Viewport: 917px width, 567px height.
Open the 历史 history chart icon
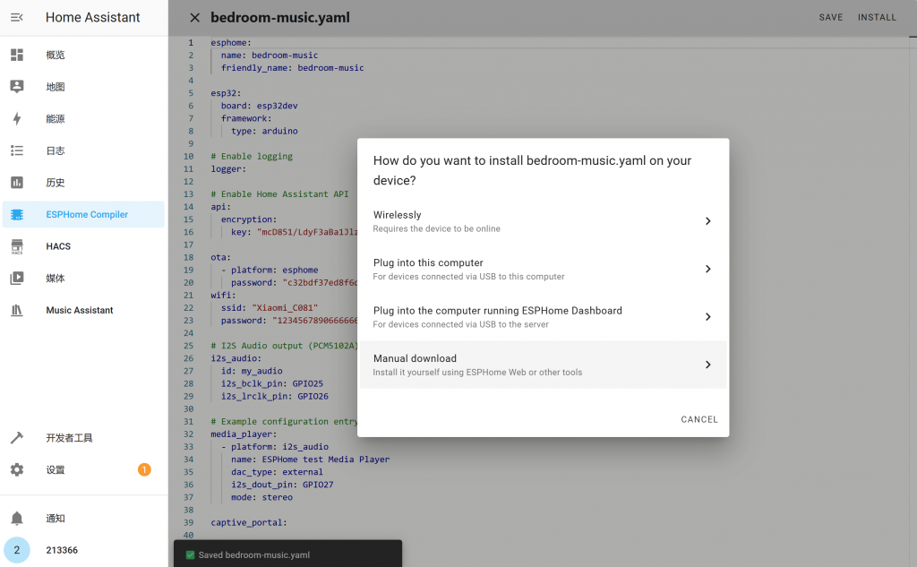tap(17, 183)
